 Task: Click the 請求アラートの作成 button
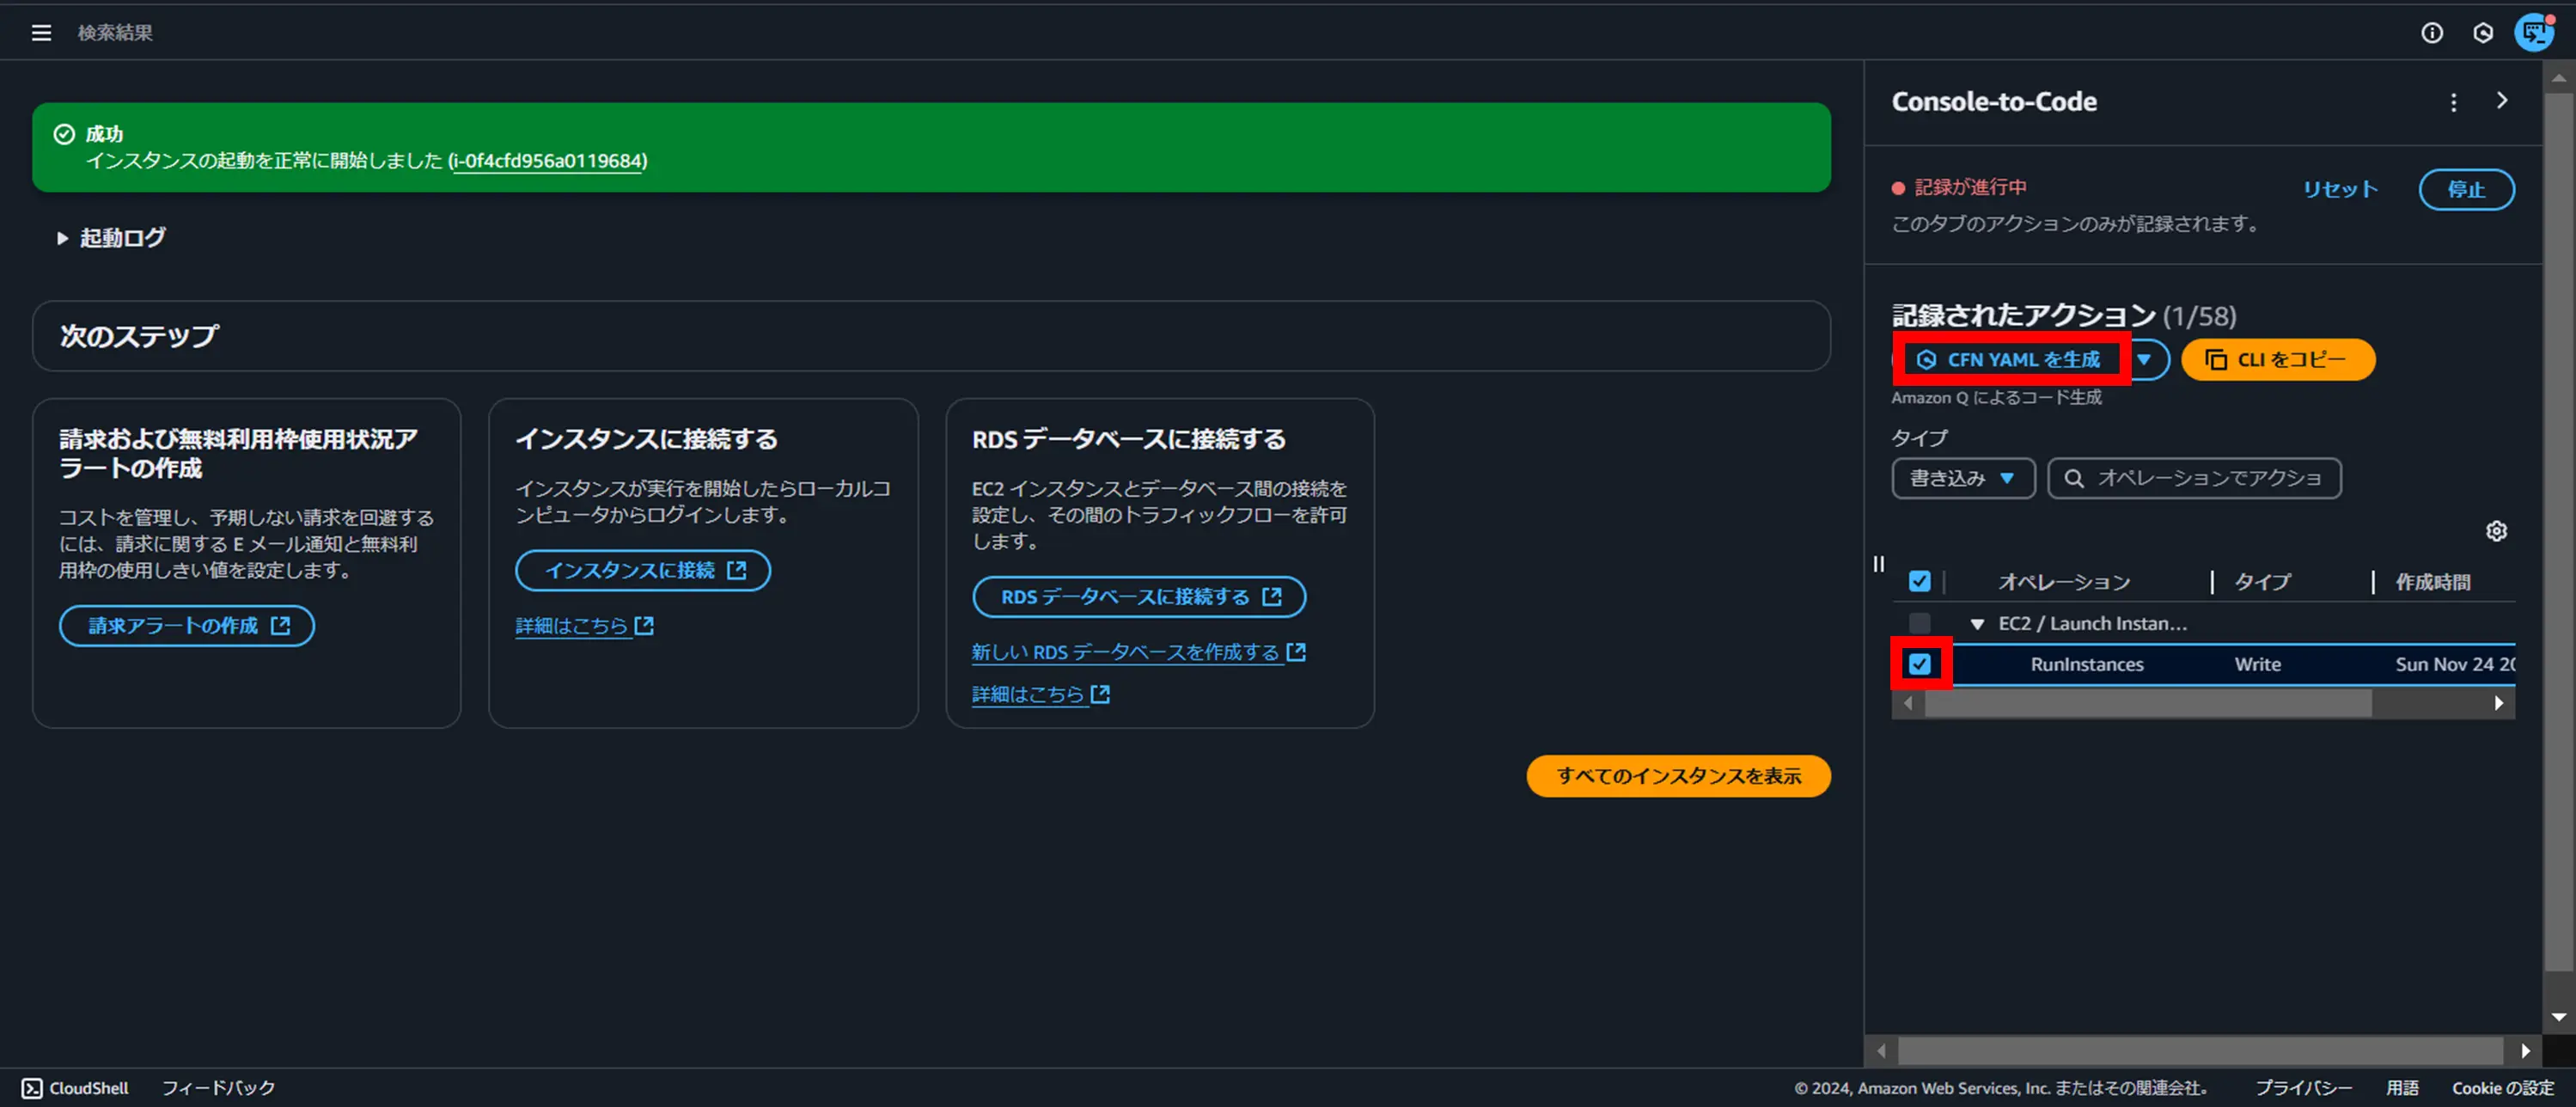tap(187, 626)
